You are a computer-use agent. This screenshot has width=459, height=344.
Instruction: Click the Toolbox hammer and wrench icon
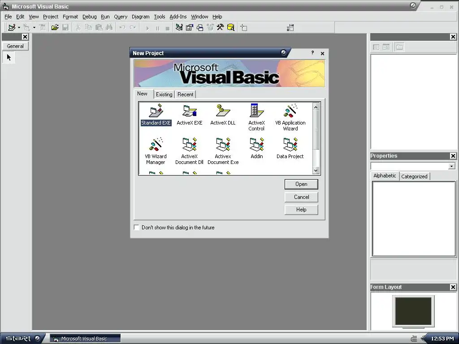point(220,27)
